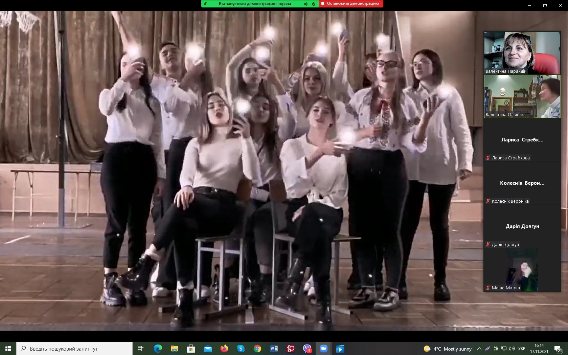Open Viber with 5 notifications in taskbar
This screenshot has height=355, width=568.
pyautogui.click(x=307, y=349)
